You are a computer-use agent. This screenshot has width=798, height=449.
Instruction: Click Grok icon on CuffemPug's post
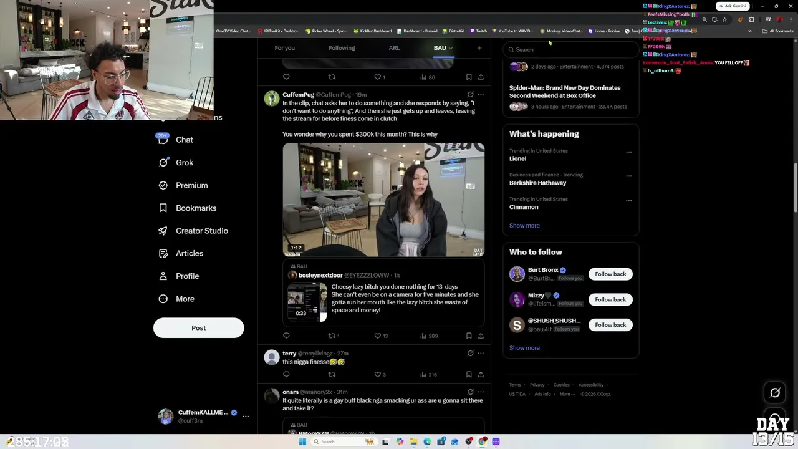coord(470,95)
